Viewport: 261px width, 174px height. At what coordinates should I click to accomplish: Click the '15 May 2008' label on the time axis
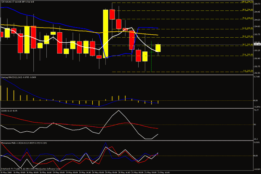point(6,172)
